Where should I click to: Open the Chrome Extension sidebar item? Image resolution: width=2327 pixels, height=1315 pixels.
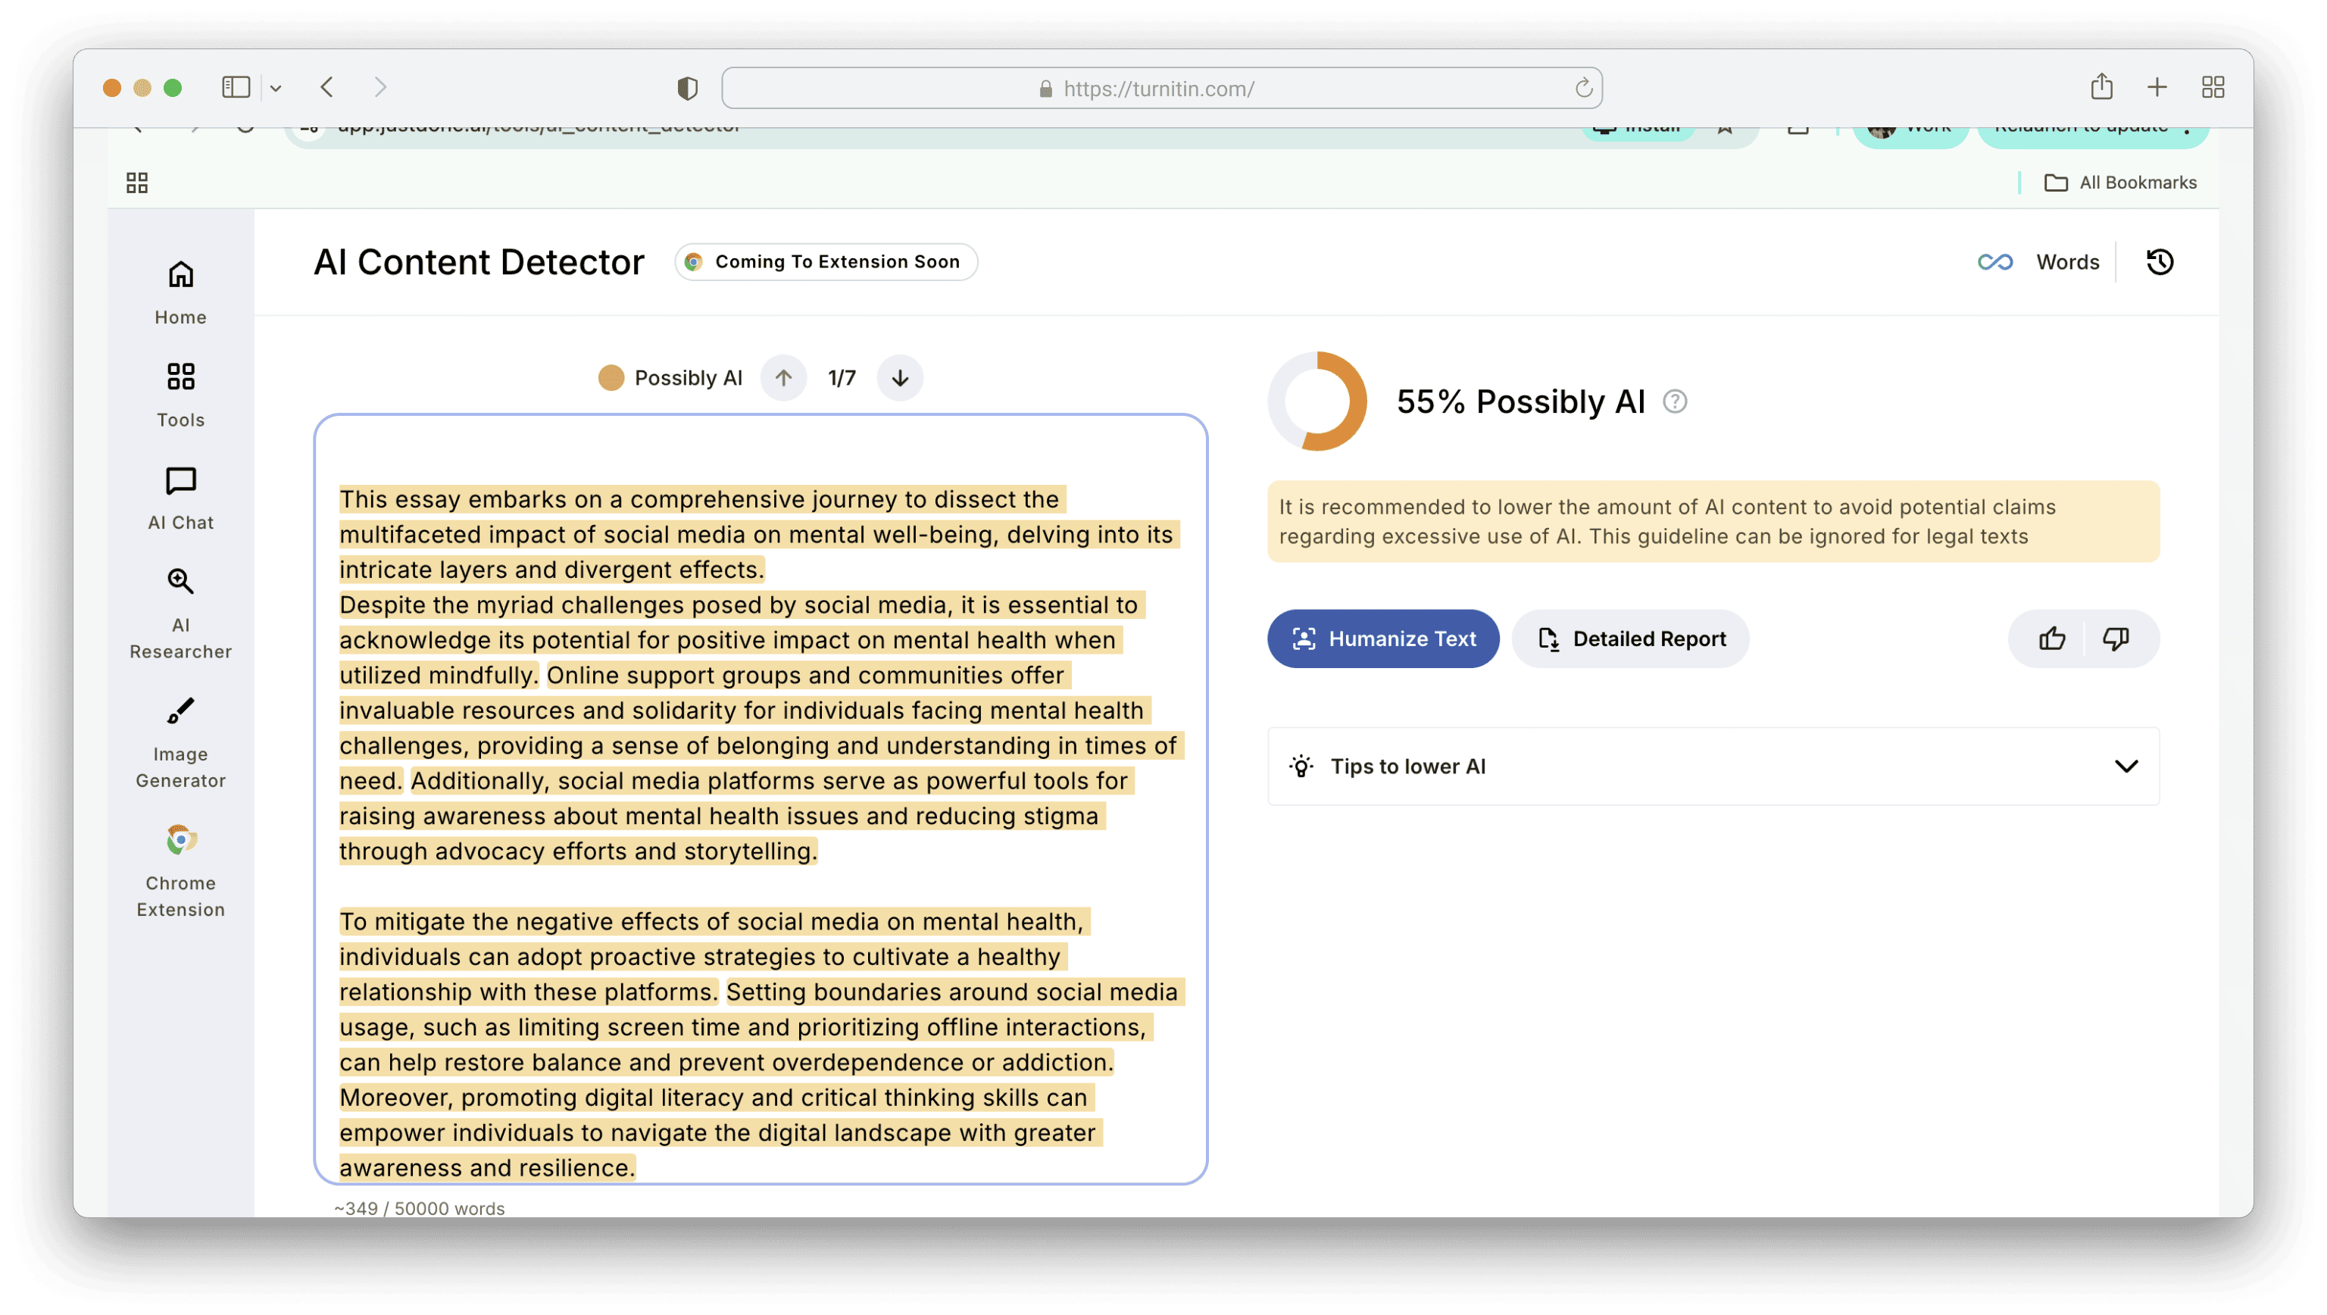tap(181, 870)
